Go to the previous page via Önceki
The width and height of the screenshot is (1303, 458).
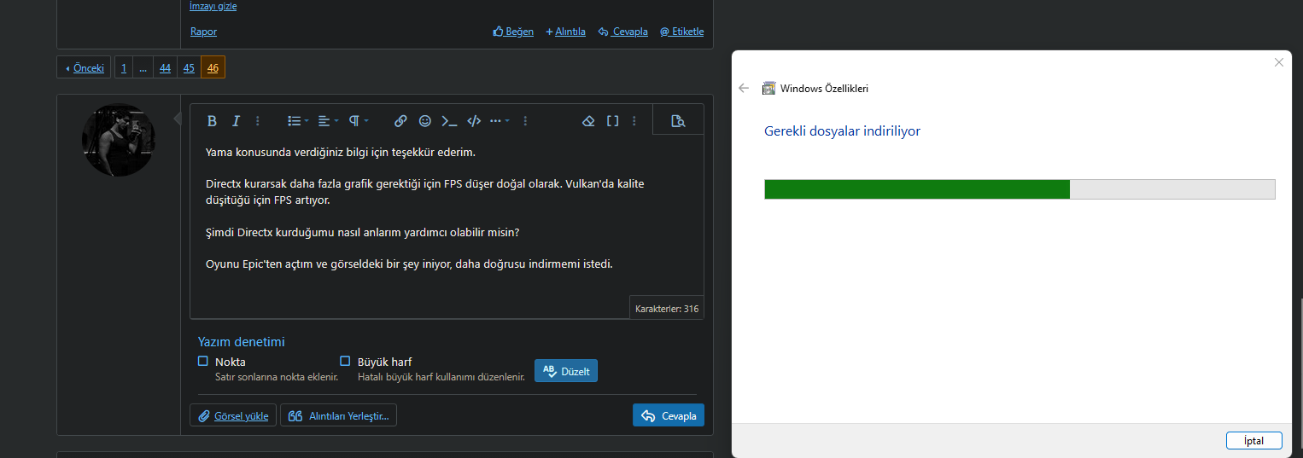click(x=85, y=67)
